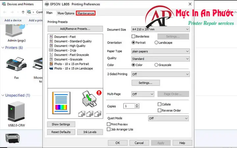The width and height of the screenshot is (237, 148).
Task: Click the red warning exclamation icon
Action: (99, 92)
